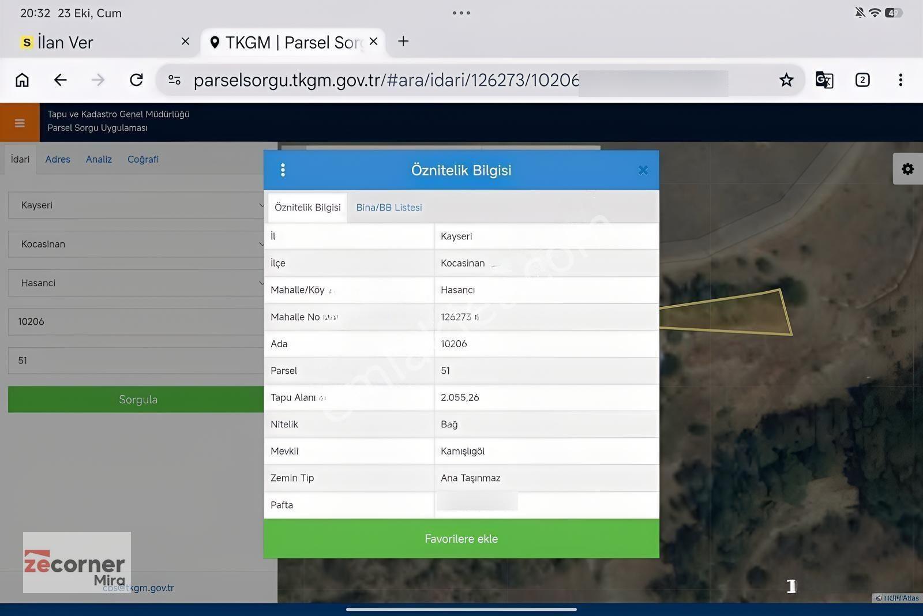Open a new browser tab

click(x=403, y=42)
